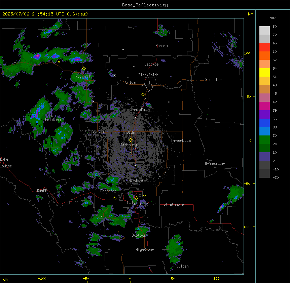This screenshot has width=290, height=283.
Task: Click the HighRiver label
Action: coord(145,250)
